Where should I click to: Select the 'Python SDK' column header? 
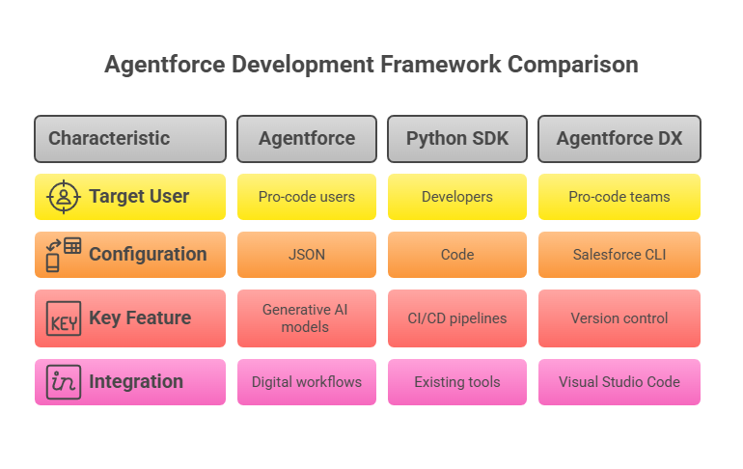457,139
